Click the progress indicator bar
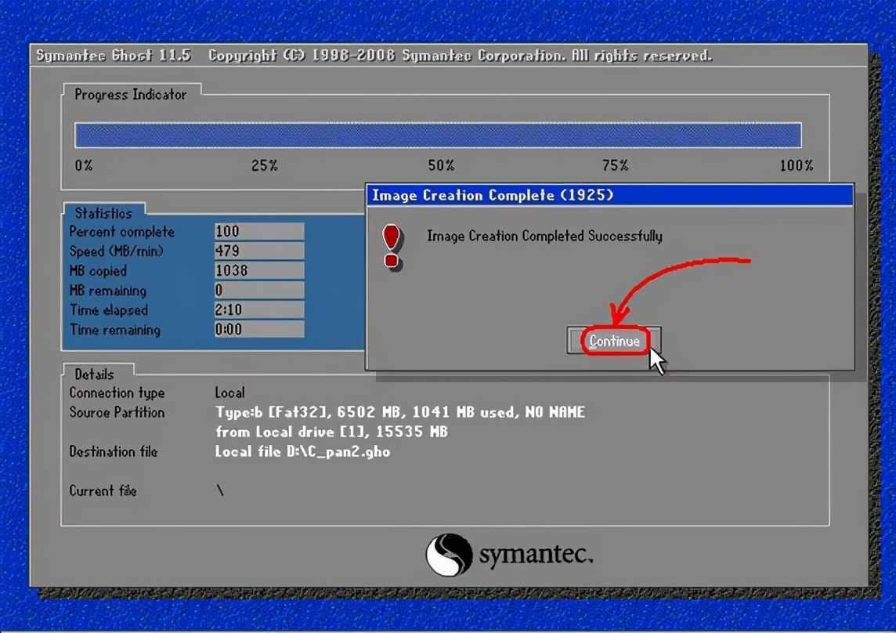This screenshot has height=633, width=896. pyautogui.click(x=438, y=136)
